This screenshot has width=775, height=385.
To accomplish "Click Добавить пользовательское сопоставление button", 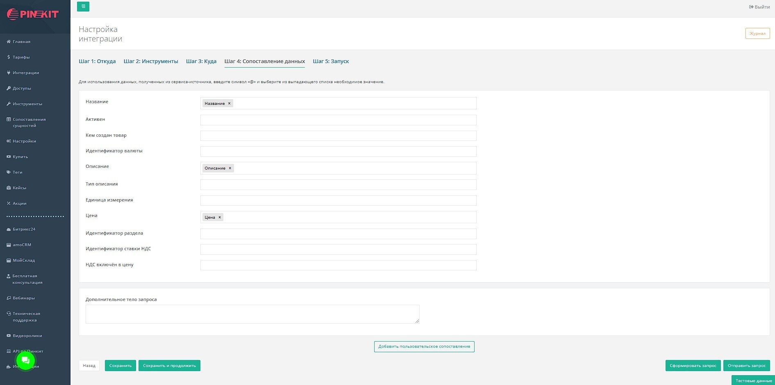I will pyautogui.click(x=424, y=346).
